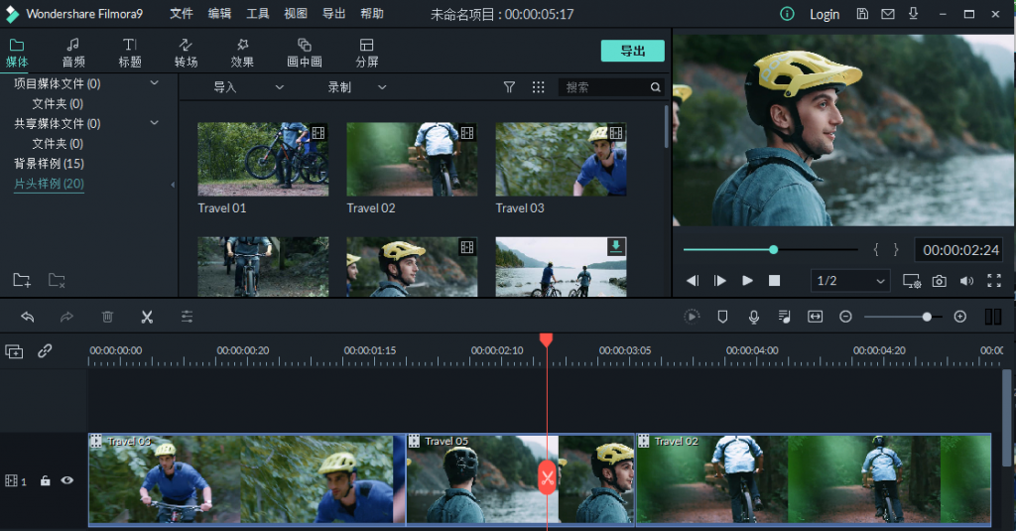Click the undo arrow
This screenshot has height=531, width=1016.
(27, 317)
